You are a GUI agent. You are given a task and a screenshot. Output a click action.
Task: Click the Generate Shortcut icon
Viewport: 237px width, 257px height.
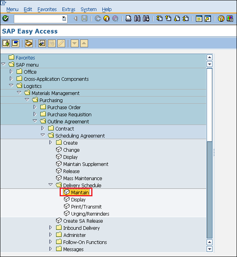click(208, 19)
